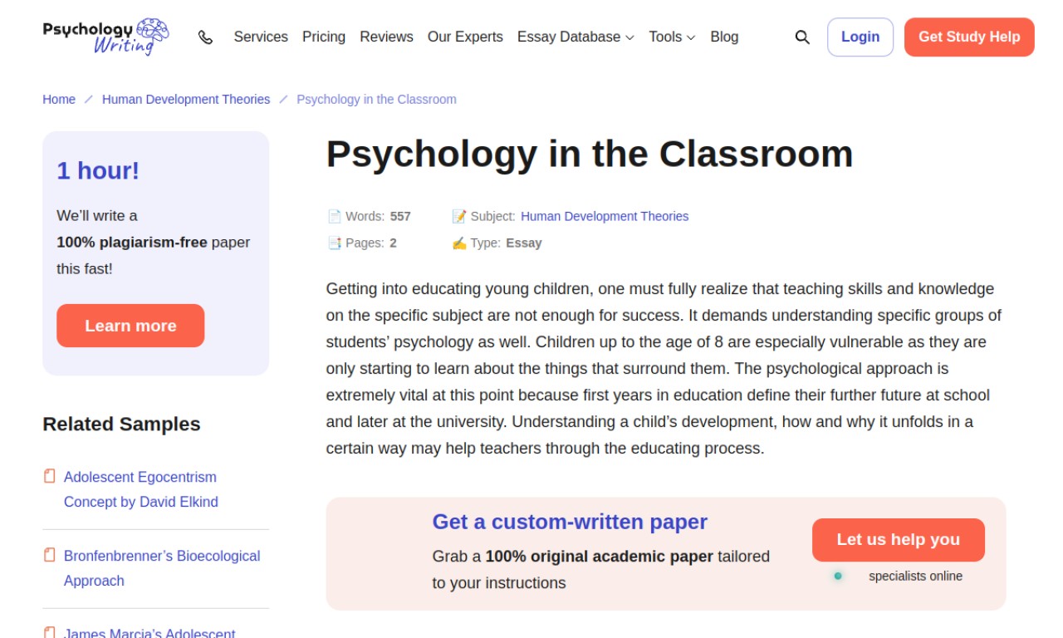The image size is (1063, 638).
Task: Click the Login button
Action: pos(860,37)
